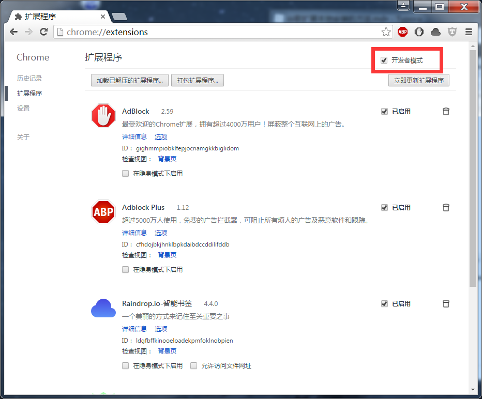
Task: Open the Chrome hamburger menu
Action: tap(469, 32)
